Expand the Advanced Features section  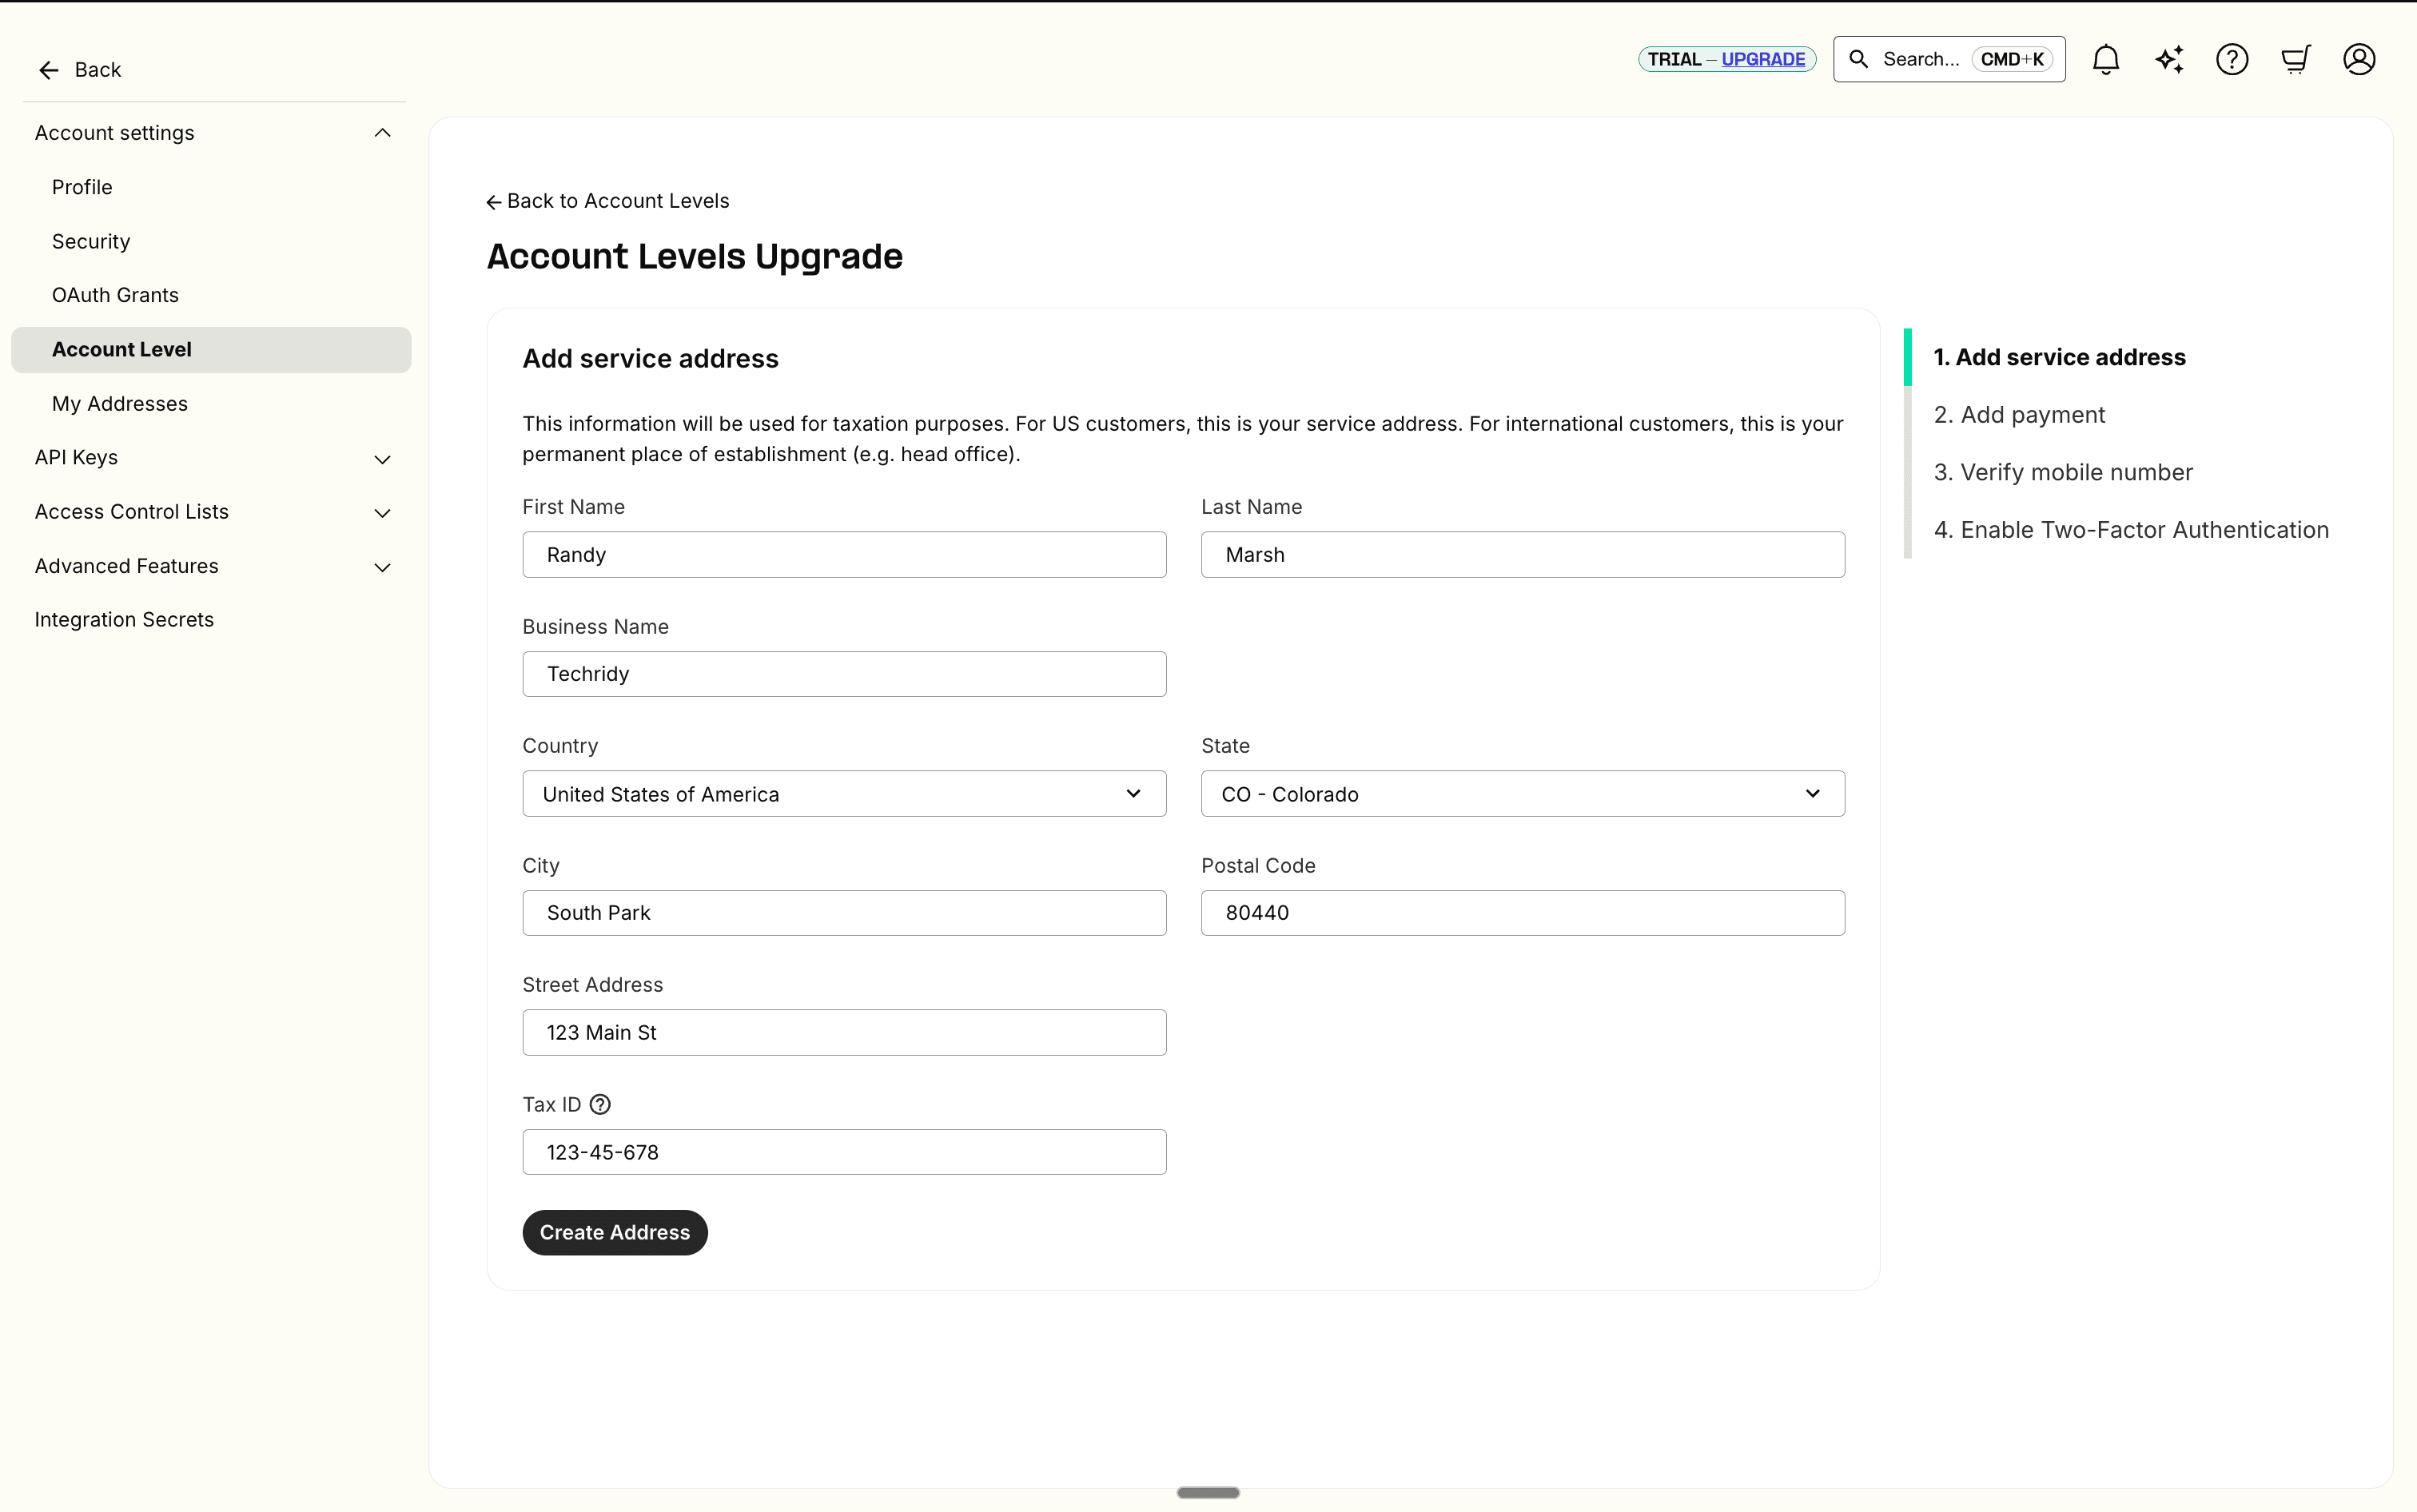coord(382,567)
